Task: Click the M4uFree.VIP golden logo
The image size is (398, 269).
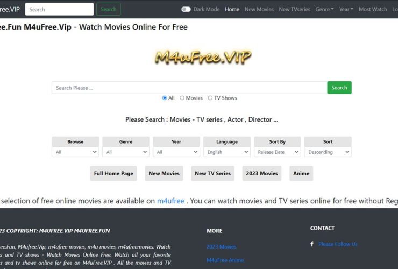Action: pos(203,57)
